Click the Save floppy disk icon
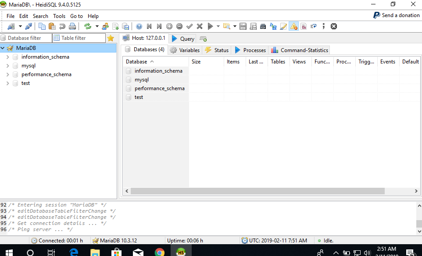 pyautogui.click(x=243, y=26)
